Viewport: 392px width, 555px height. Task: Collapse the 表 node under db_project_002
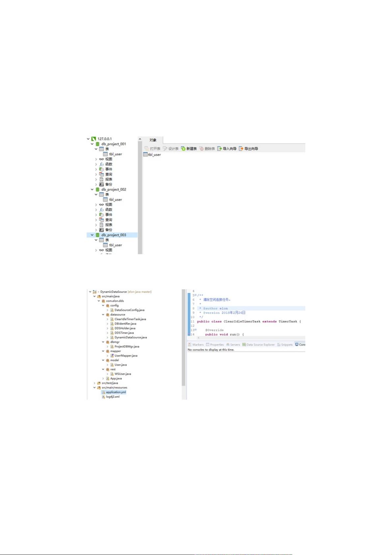pos(96,195)
